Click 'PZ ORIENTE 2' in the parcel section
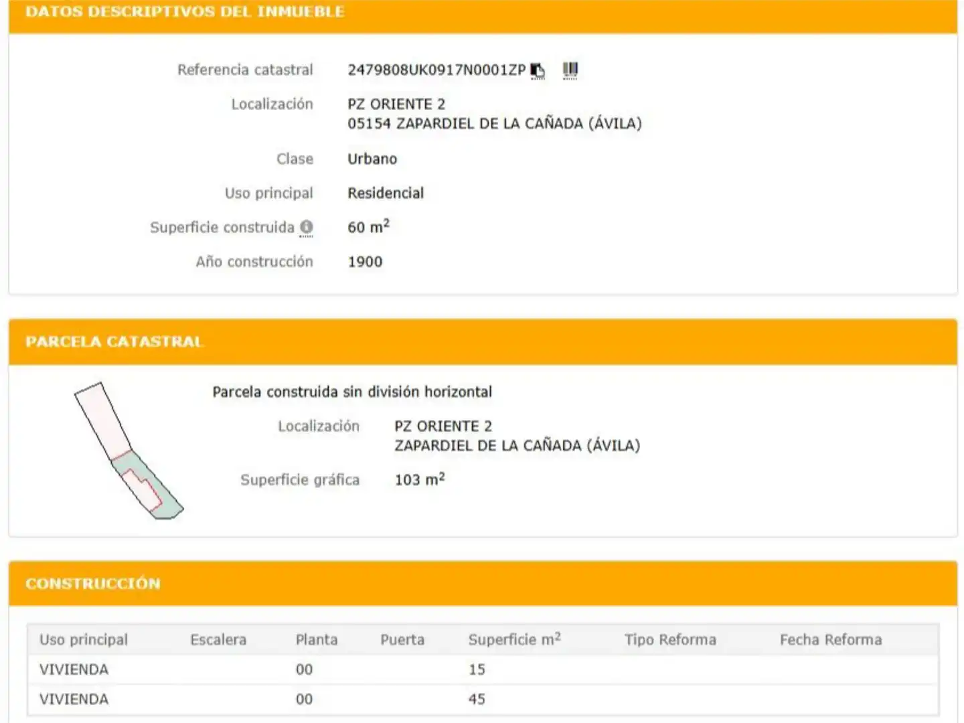964x723 pixels. [443, 426]
